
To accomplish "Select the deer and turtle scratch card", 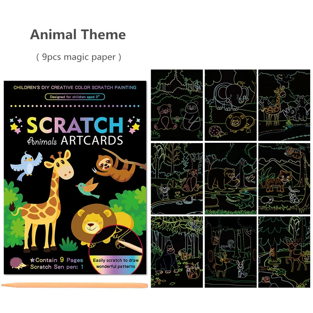I will [284, 252].
